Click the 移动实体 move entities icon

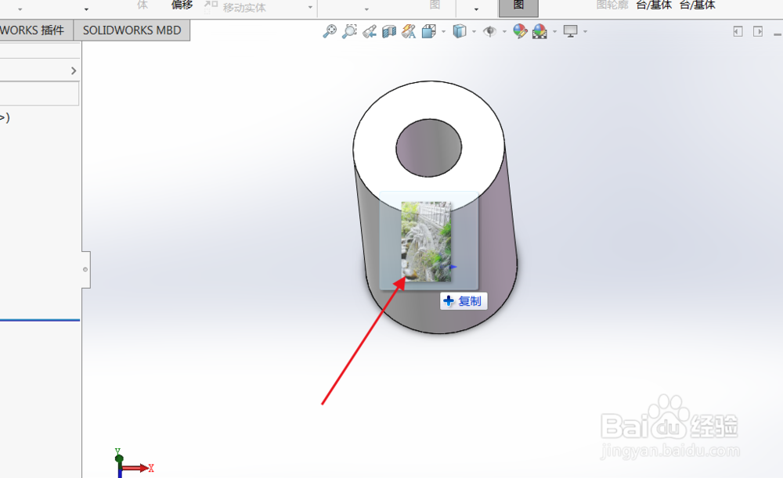(x=211, y=6)
